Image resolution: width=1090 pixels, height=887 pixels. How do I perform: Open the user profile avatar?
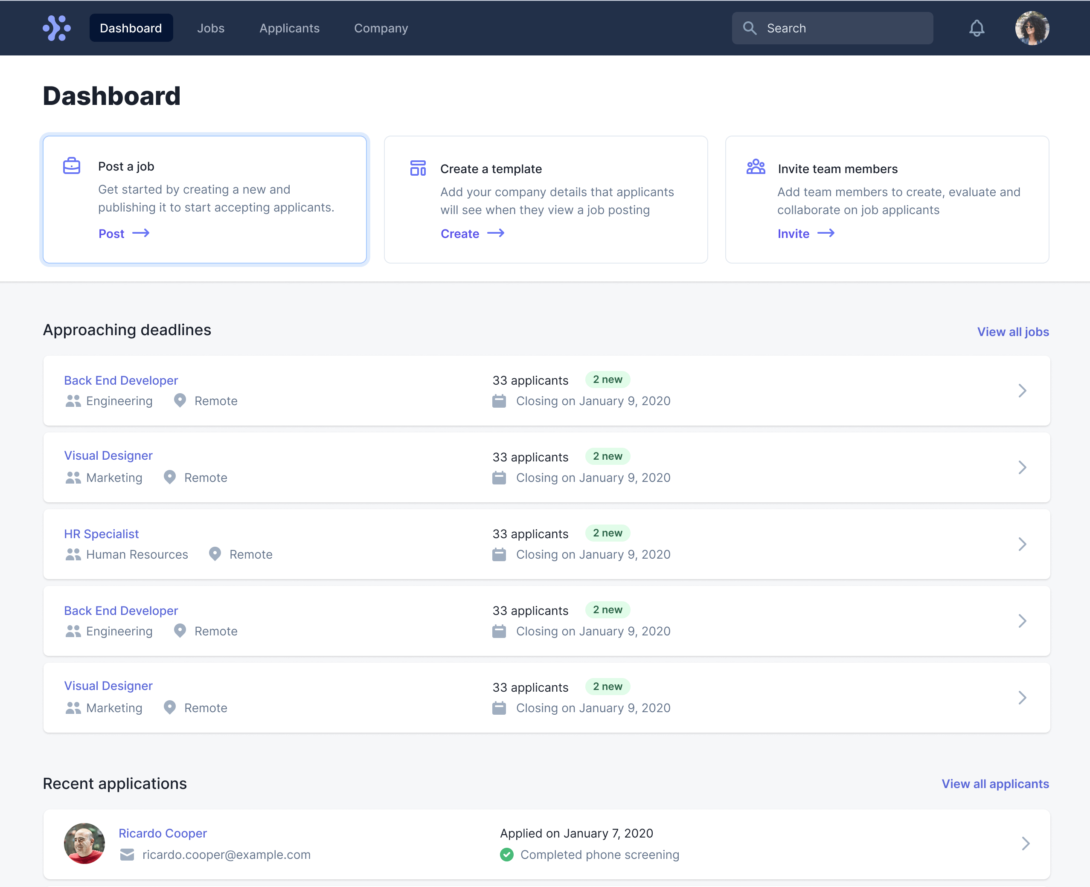point(1032,28)
